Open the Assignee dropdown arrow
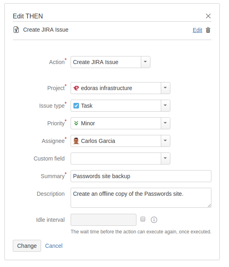Screen dimensions: 229x267 (x=165, y=141)
